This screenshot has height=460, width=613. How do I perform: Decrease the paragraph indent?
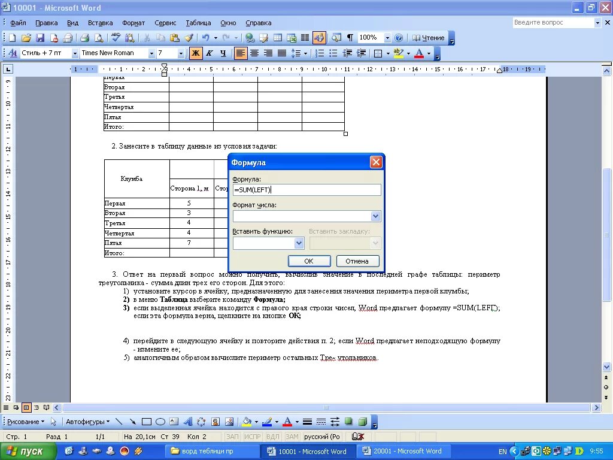coord(347,53)
